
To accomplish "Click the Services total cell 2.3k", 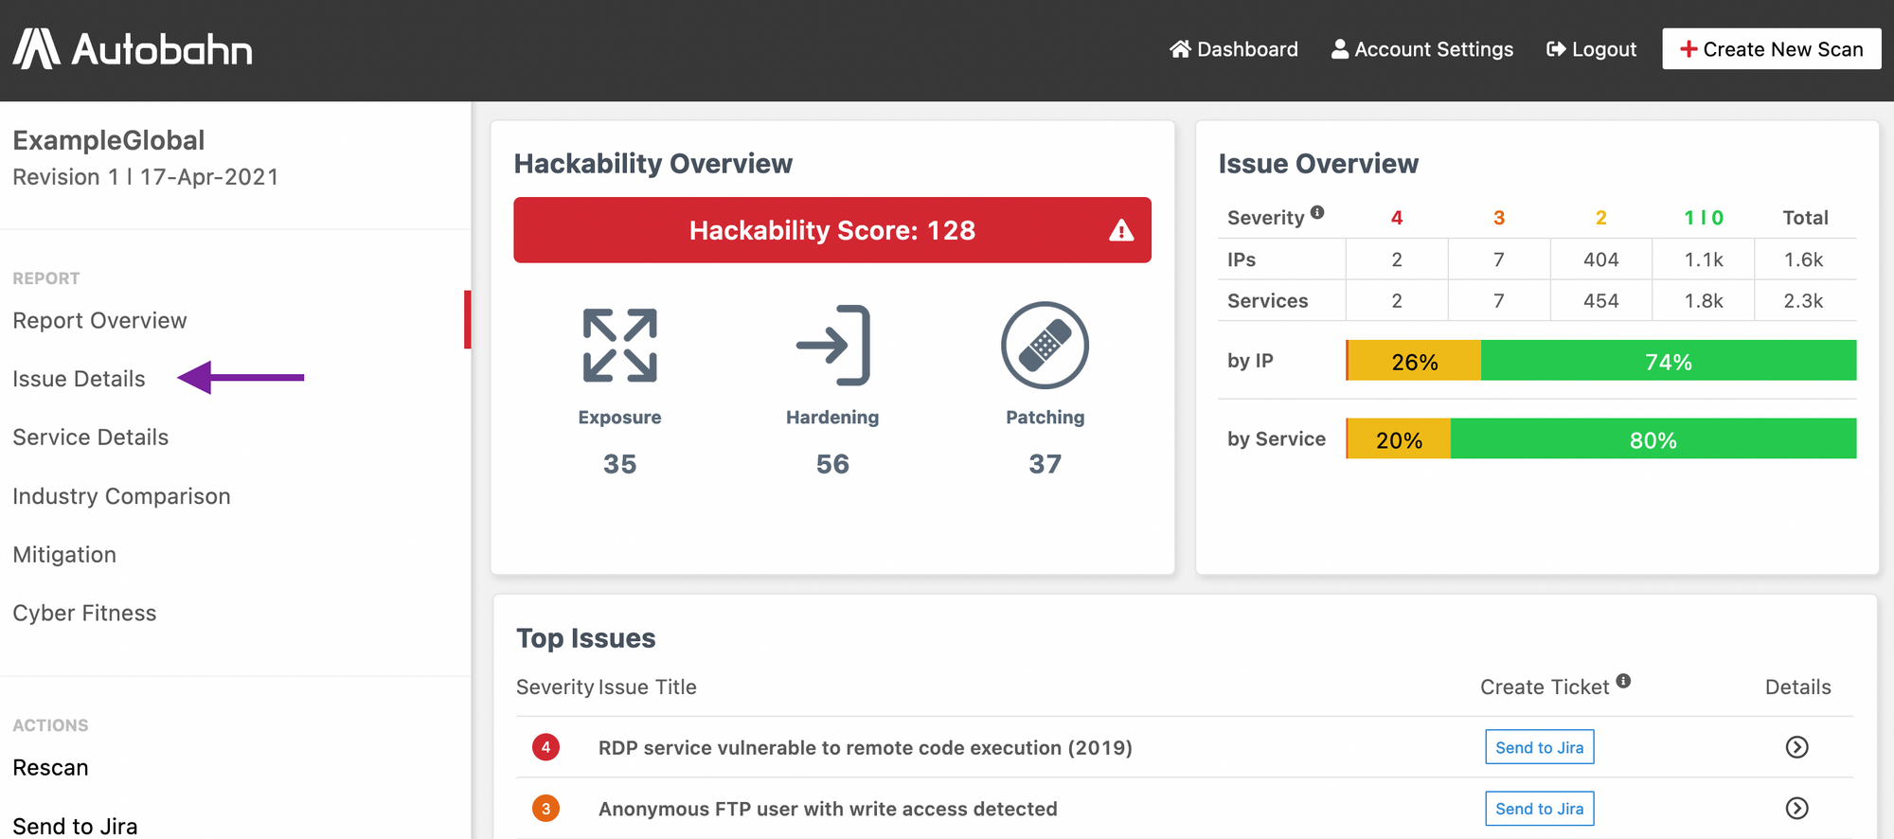I will (1804, 301).
